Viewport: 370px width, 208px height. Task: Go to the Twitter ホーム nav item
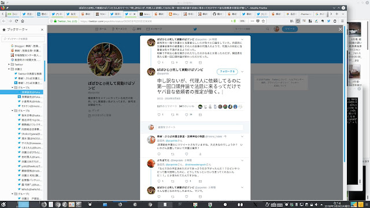(x=101, y=29)
